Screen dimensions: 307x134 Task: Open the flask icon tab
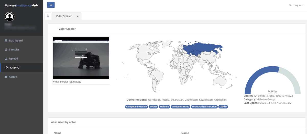point(48,16)
